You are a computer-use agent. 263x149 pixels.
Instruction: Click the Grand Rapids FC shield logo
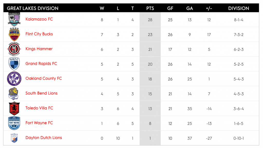[x=14, y=64]
